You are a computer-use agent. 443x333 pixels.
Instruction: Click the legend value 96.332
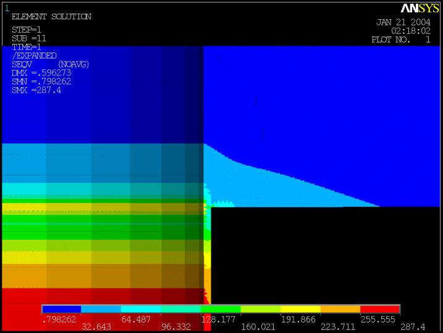[175, 327]
